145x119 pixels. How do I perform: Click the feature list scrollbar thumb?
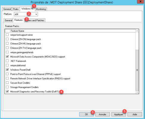coord(137,70)
